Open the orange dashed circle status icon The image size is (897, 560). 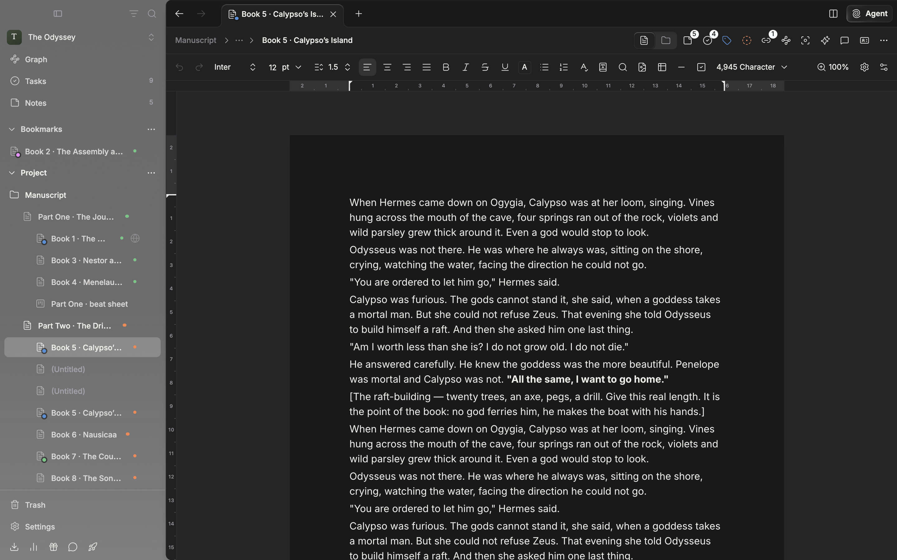tap(747, 40)
